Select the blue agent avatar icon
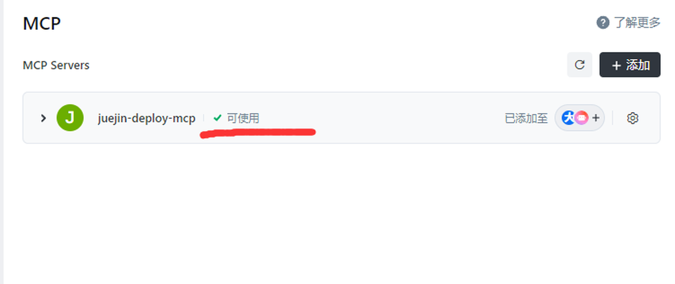Screen dimensions: 675x284 point(568,118)
